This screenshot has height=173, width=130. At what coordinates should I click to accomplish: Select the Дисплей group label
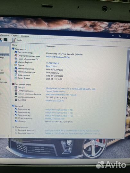click(19, 106)
